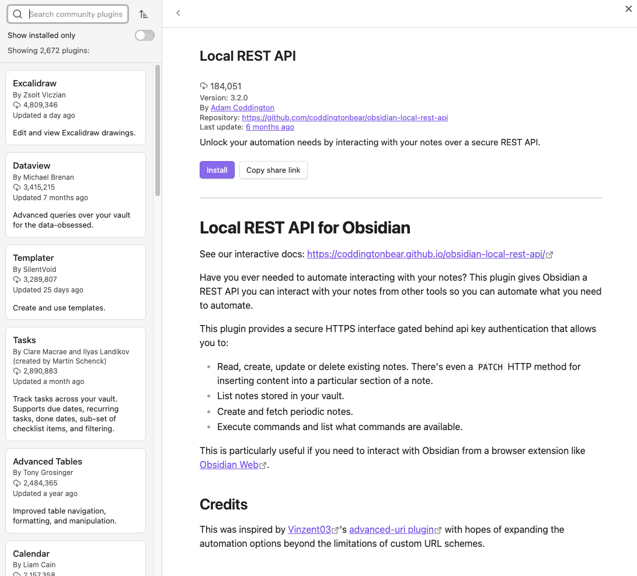Click the plugin list scrollbar
The height and width of the screenshot is (576, 637).
(x=157, y=131)
